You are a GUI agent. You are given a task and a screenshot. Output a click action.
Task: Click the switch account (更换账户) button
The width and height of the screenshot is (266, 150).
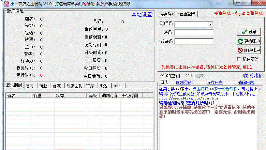click(249, 41)
